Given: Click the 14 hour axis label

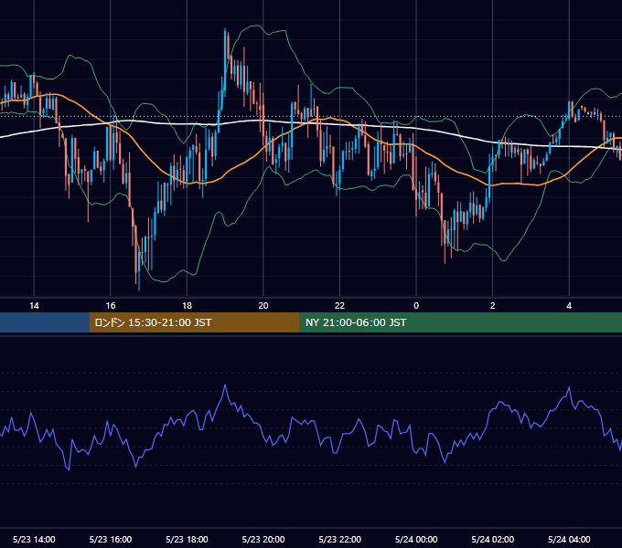Looking at the screenshot, I should point(34,306).
